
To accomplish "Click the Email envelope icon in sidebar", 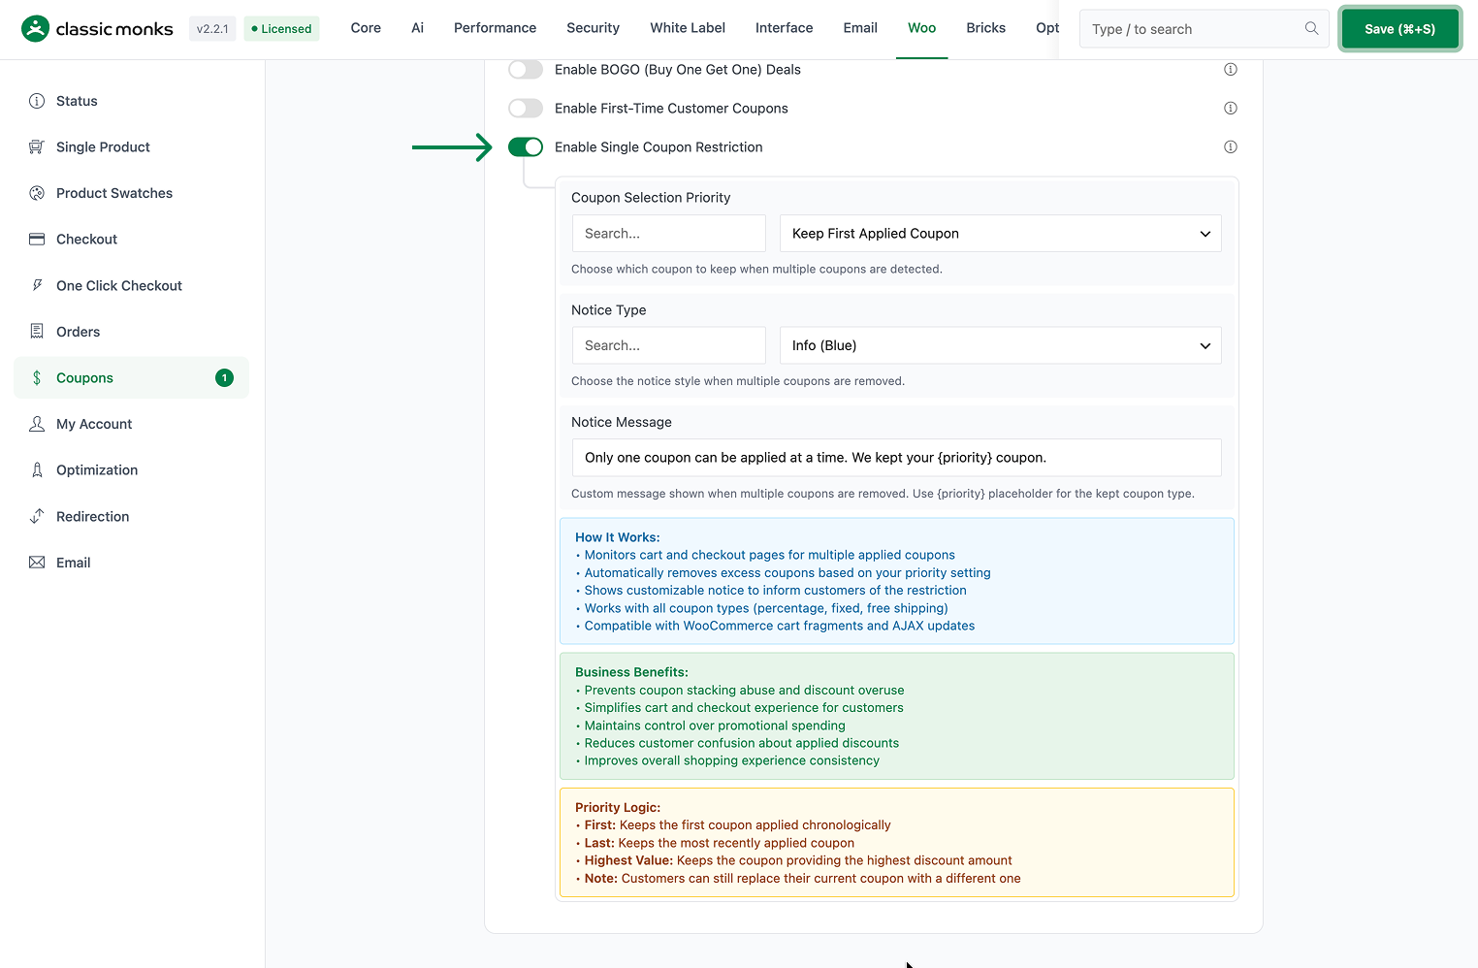I will (x=37, y=563).
